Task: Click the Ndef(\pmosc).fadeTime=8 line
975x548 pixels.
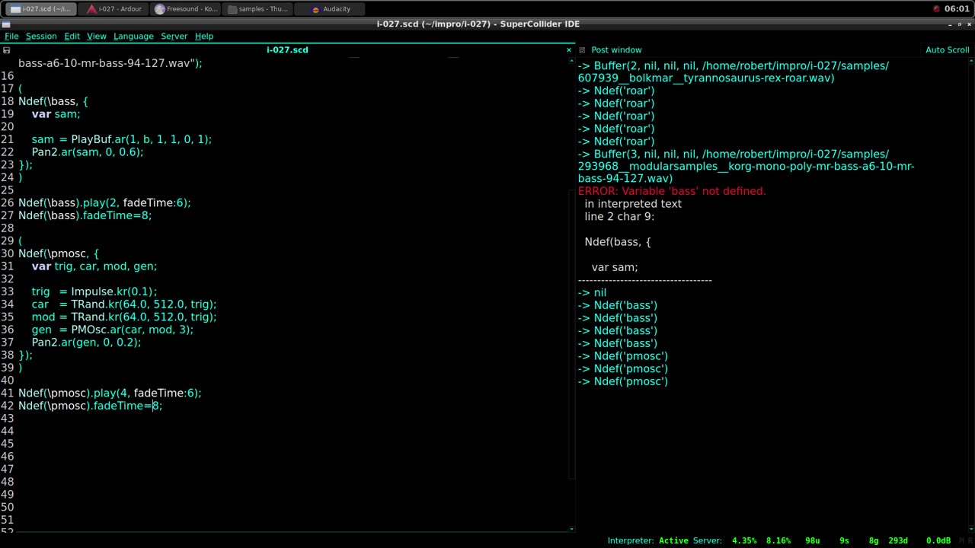Action: 91,406
